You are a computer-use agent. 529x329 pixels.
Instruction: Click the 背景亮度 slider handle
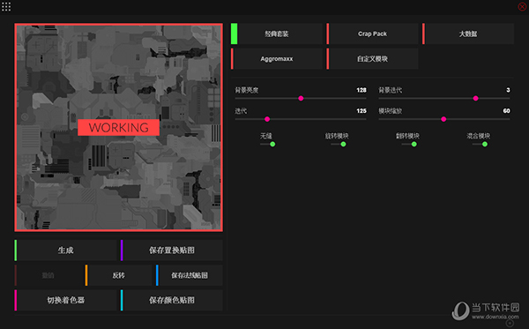coord(301,98)
